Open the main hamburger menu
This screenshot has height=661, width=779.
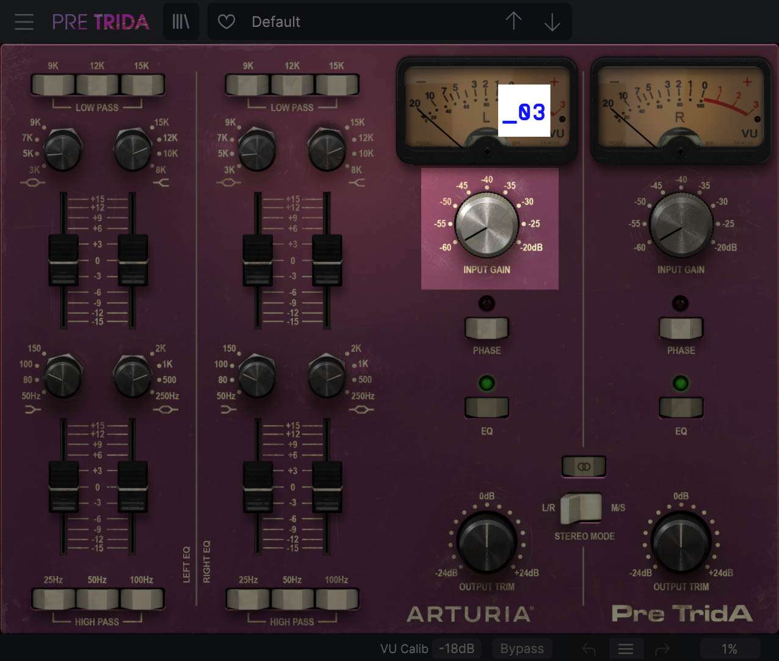pyautogui.click(x=23, y=22)
